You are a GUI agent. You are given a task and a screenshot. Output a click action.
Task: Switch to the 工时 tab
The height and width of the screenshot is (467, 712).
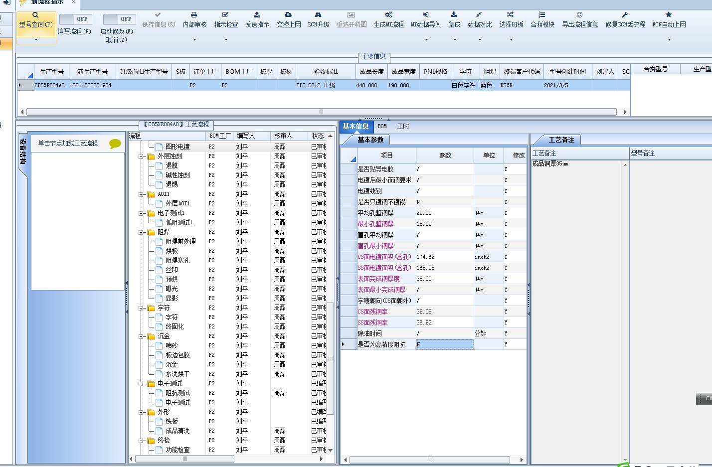click(403, 127)
